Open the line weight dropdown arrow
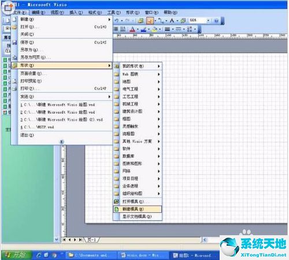 coord(173,29)
